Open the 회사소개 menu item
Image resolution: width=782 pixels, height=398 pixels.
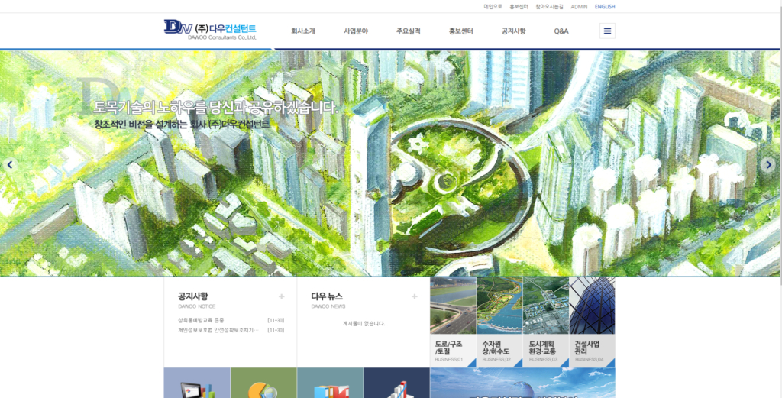point(303,31)
